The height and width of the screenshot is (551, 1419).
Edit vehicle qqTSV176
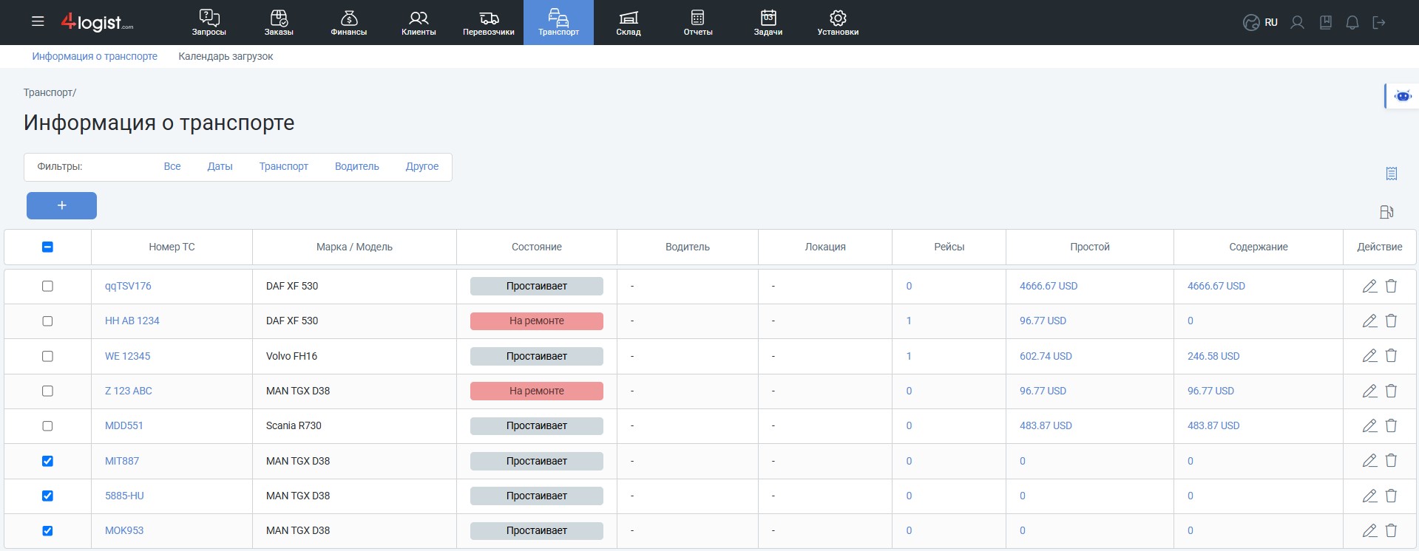[1369, 286]
